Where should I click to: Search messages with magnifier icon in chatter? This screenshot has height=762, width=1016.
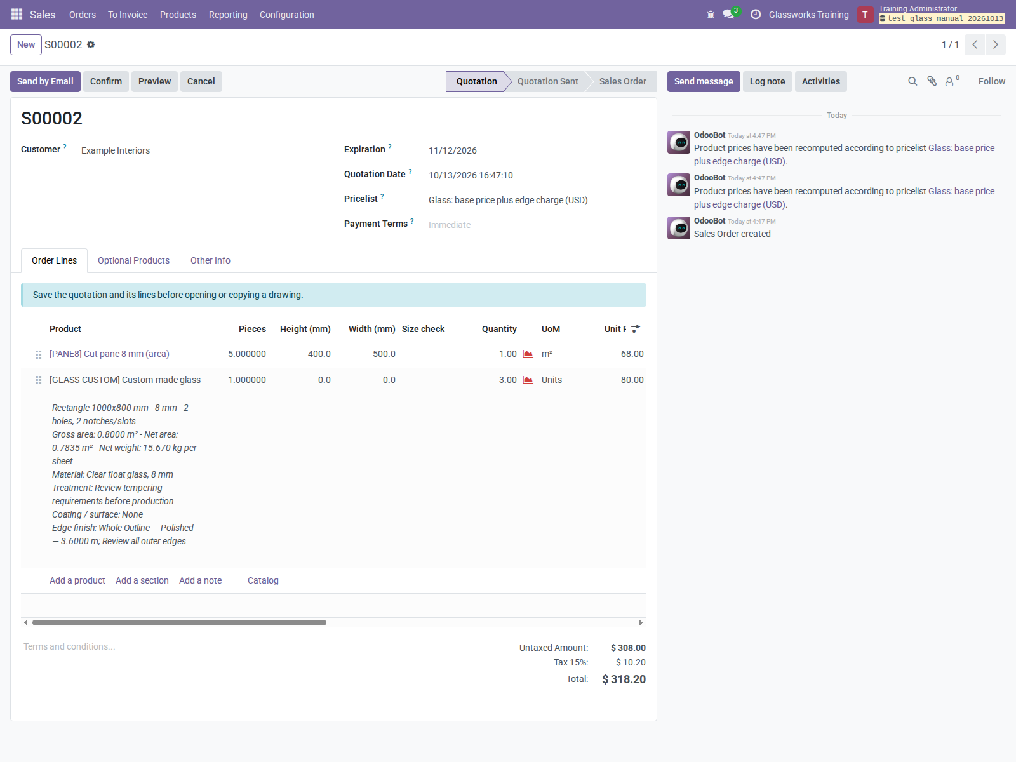(912, 81)
